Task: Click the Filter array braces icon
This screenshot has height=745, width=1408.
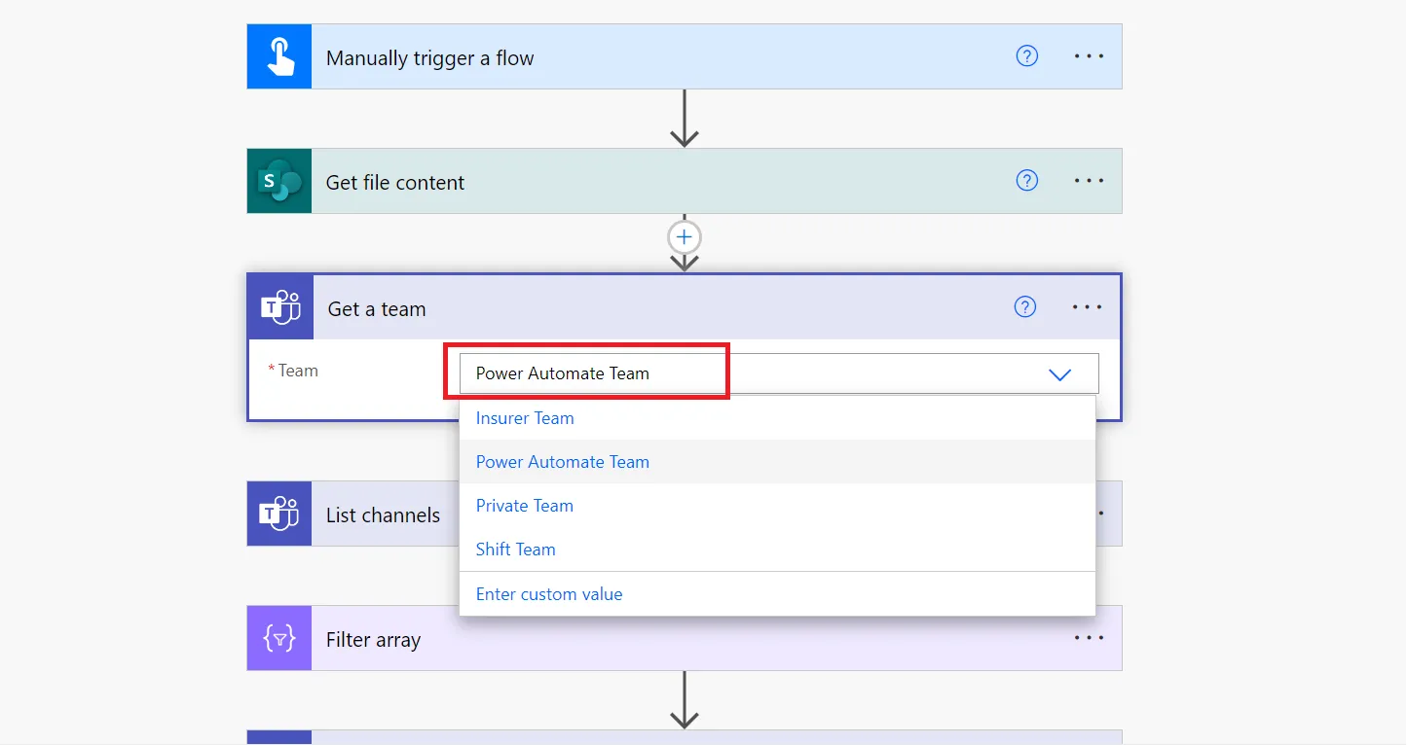Action: 279,638
